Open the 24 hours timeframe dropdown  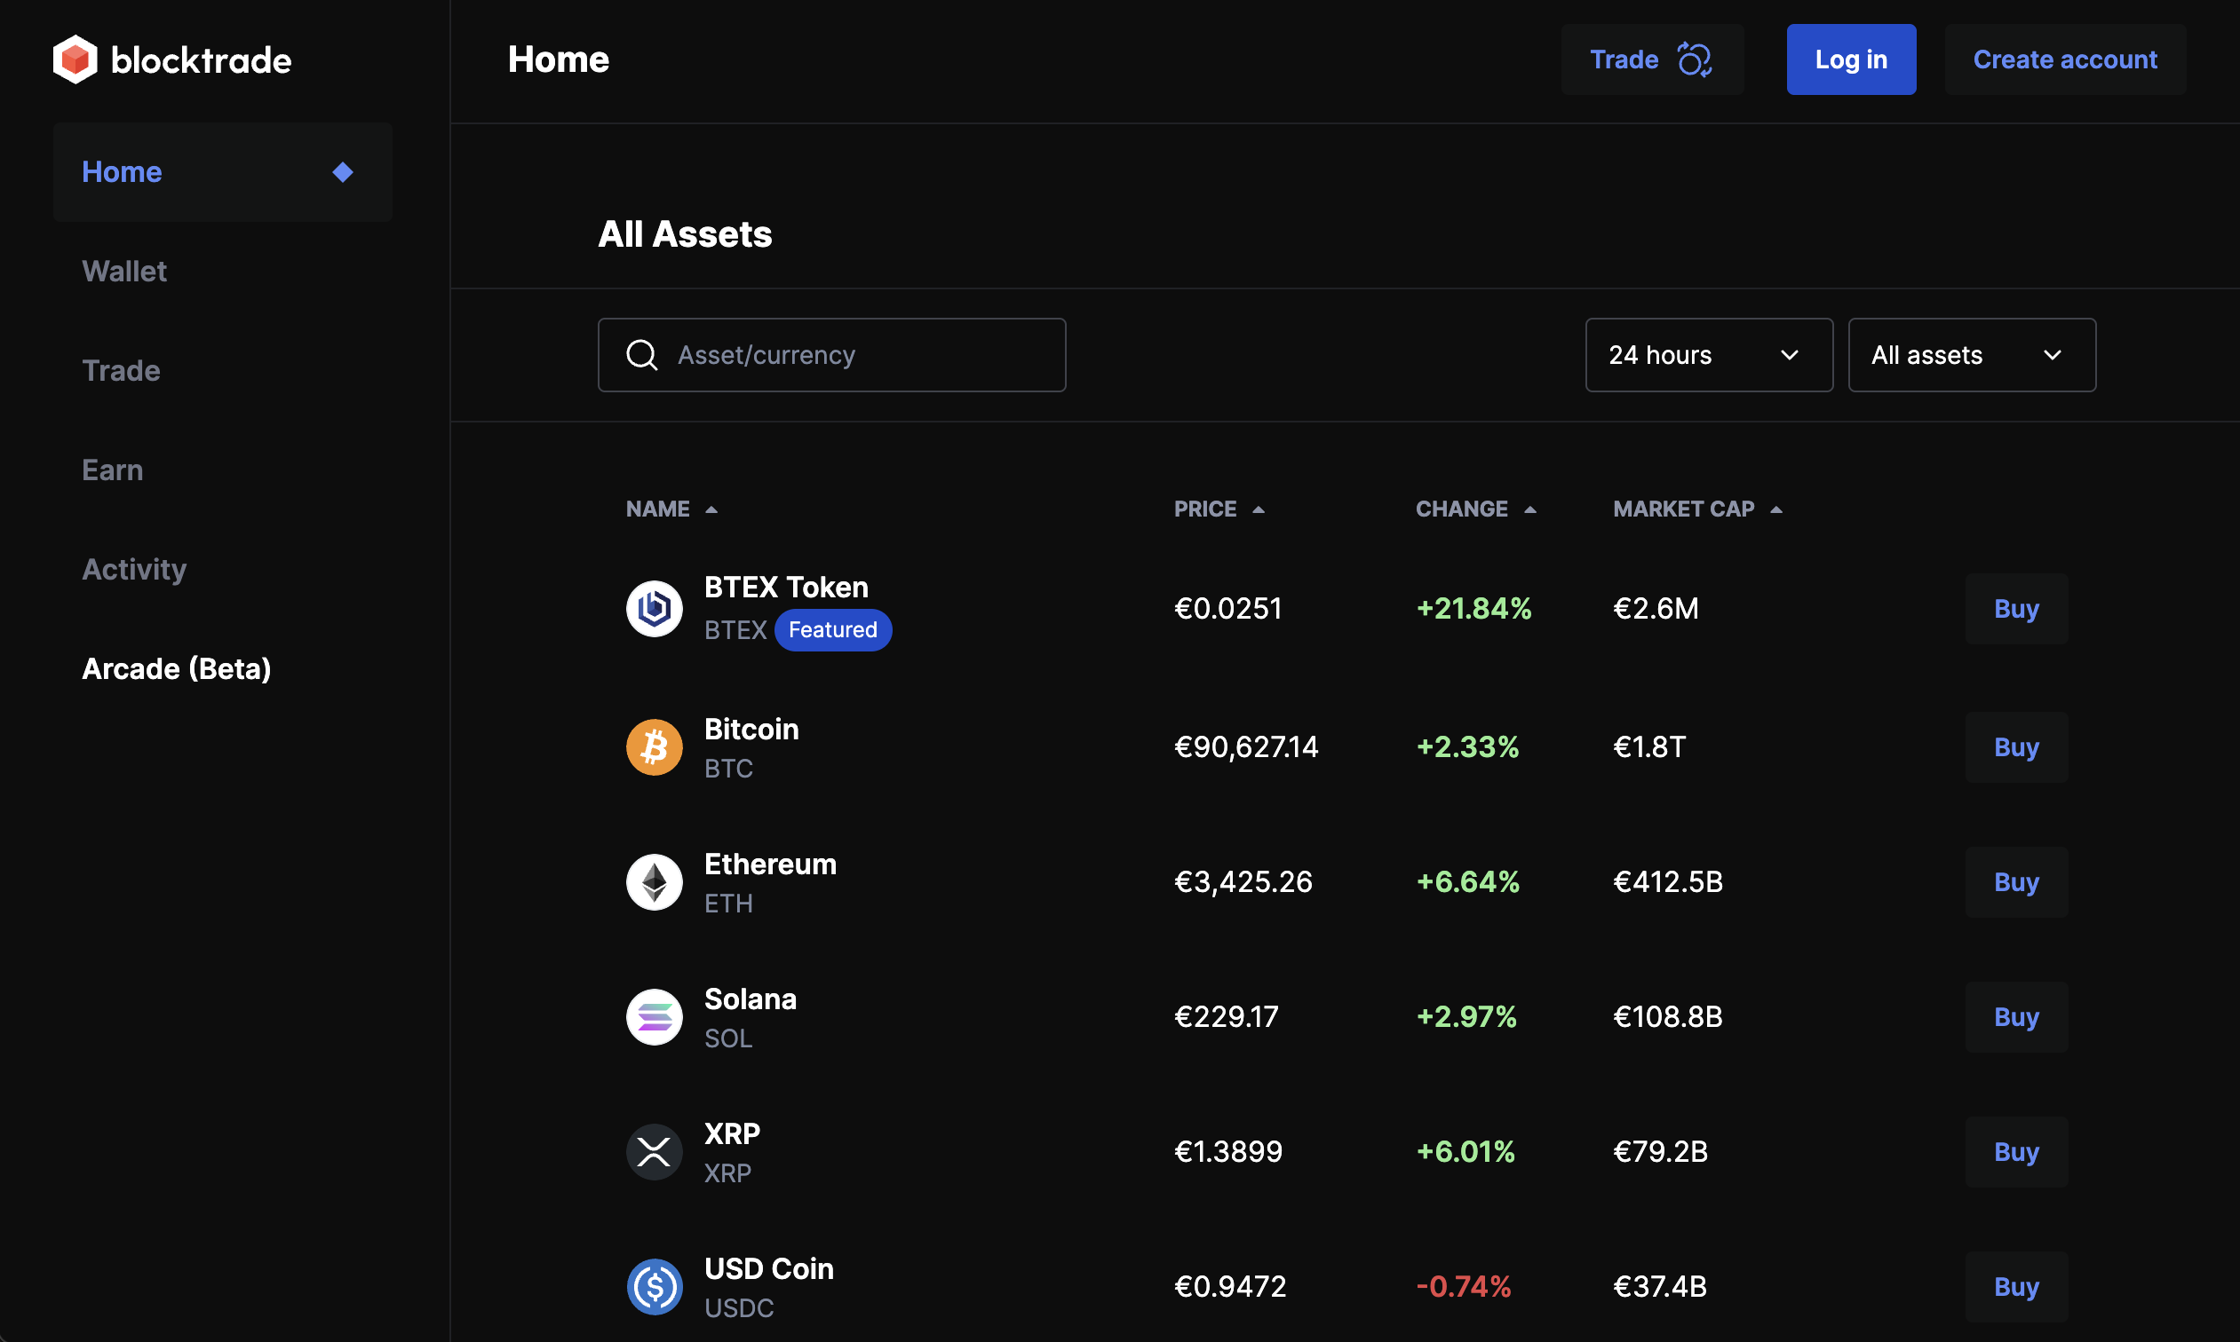pyautogui.click(x=1708, y=355)
